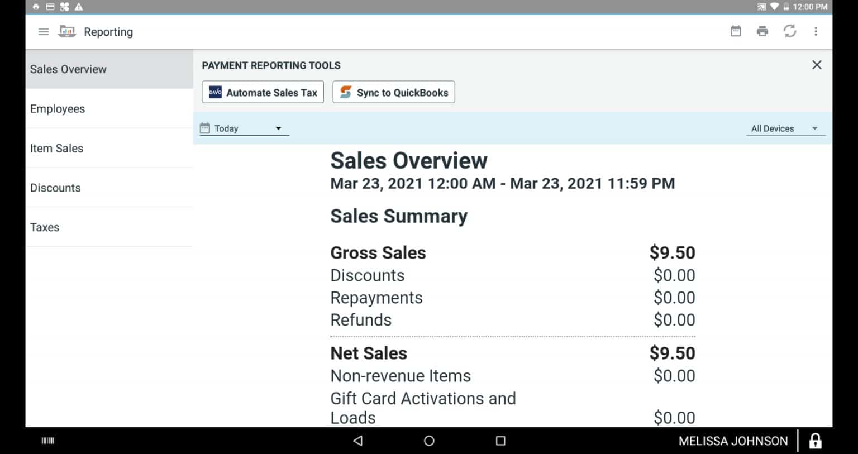Open the Today date range dropdown
Screen dimensions: 858x454
click(x=243, y=128)
